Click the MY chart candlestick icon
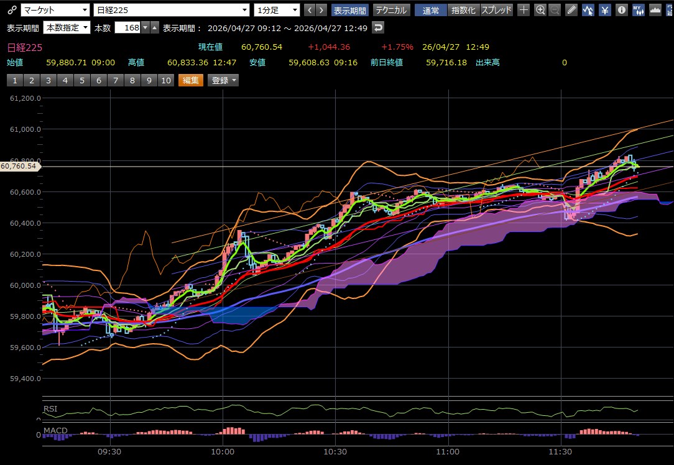 pos(638,10)
